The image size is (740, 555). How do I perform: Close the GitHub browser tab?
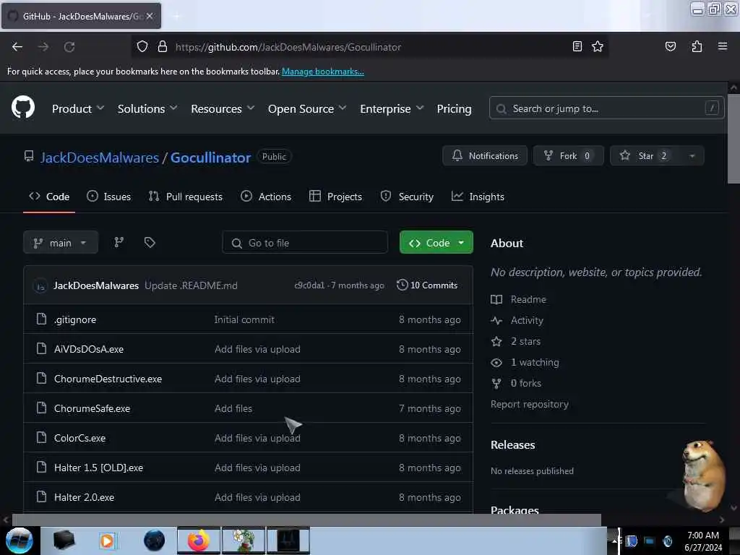click(x=150, y=16)
